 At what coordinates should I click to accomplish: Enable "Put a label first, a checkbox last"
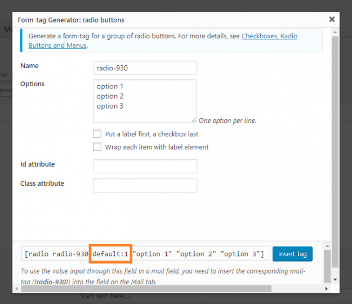click(x=97, y=135)
